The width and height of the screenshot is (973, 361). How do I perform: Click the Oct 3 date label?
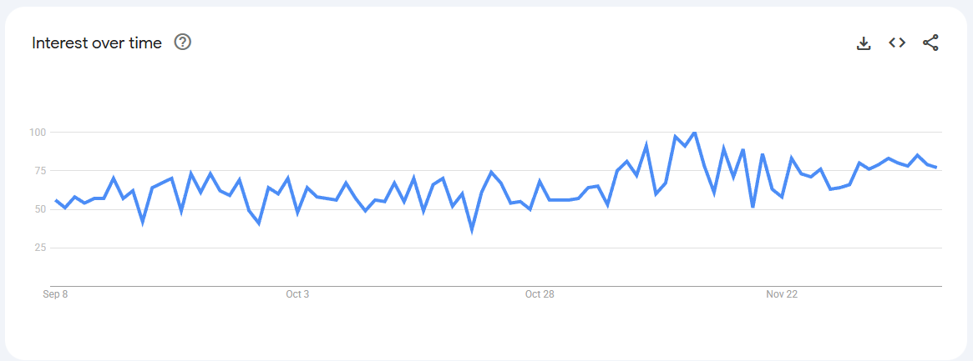coord(297,294)
